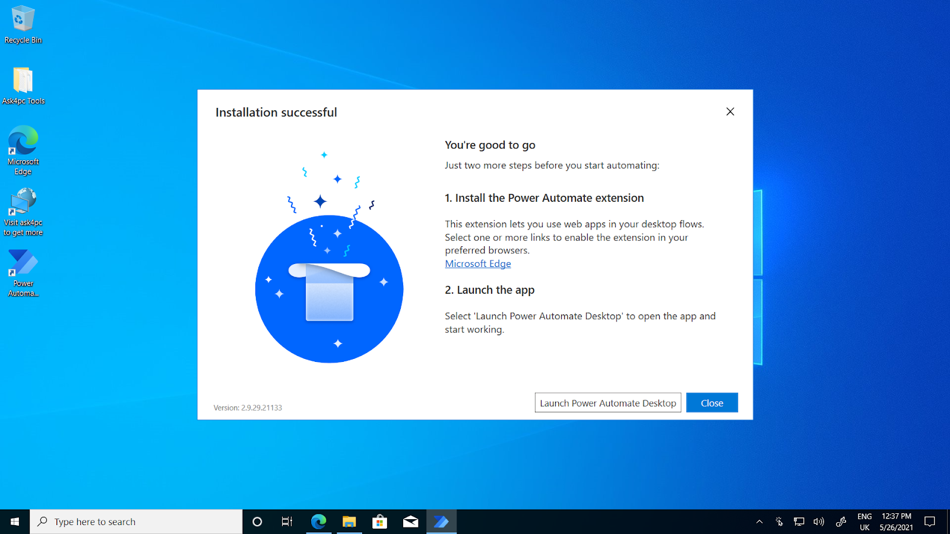
Task: Show hidden system tray icons
Action: click(x=759, y=522)
